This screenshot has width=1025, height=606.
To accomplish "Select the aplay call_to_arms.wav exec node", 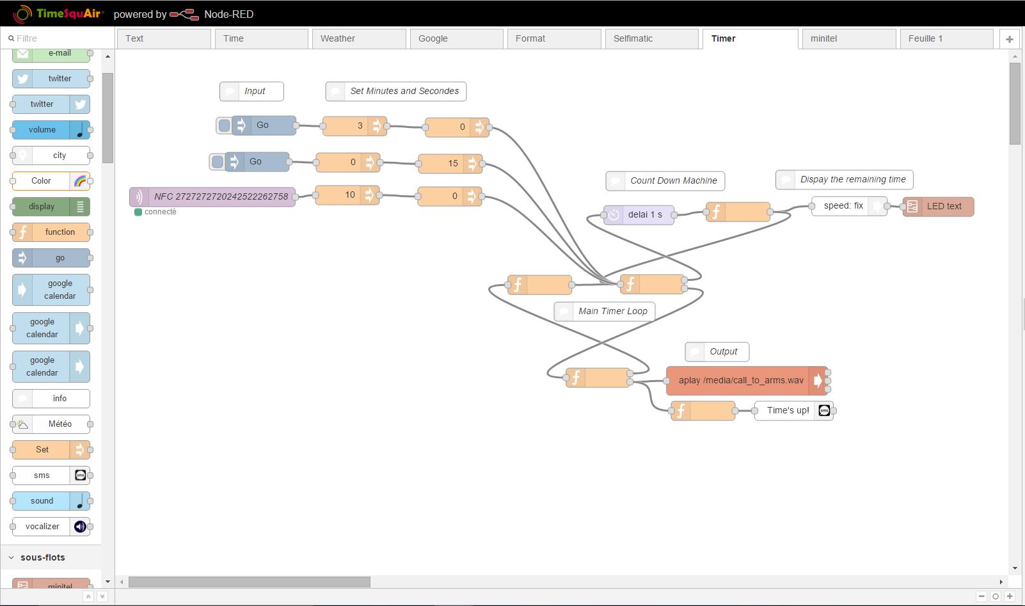I will 747,381.
